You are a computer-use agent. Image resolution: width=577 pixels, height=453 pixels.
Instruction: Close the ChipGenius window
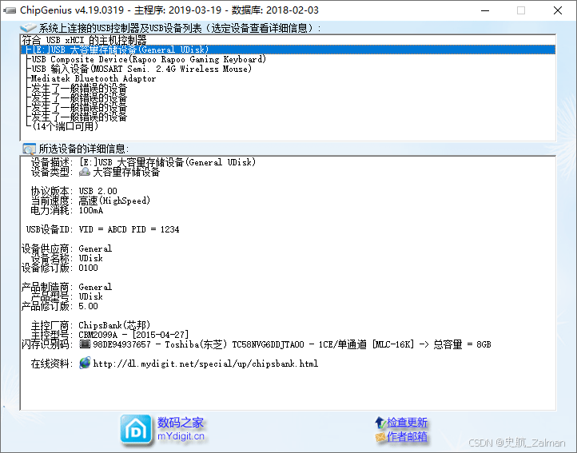click(558, 10)
